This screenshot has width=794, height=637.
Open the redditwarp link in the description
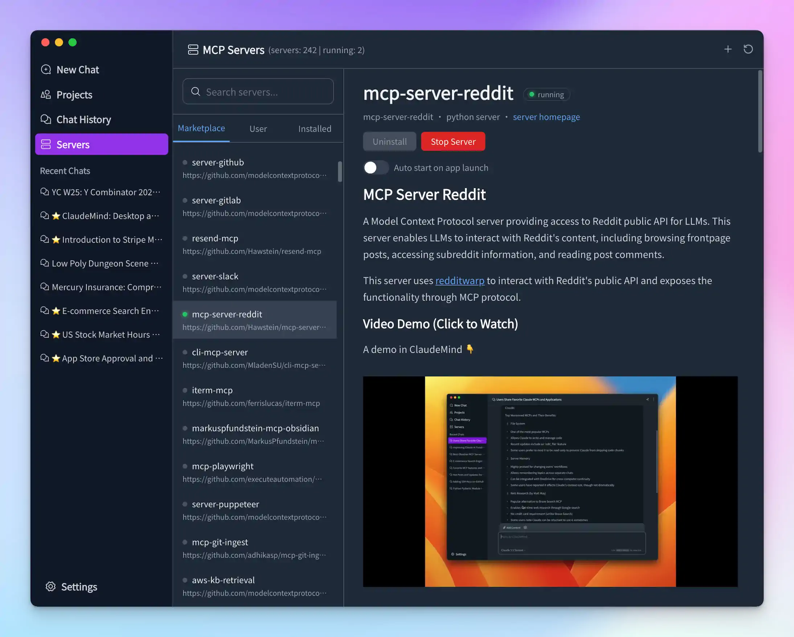460,280
